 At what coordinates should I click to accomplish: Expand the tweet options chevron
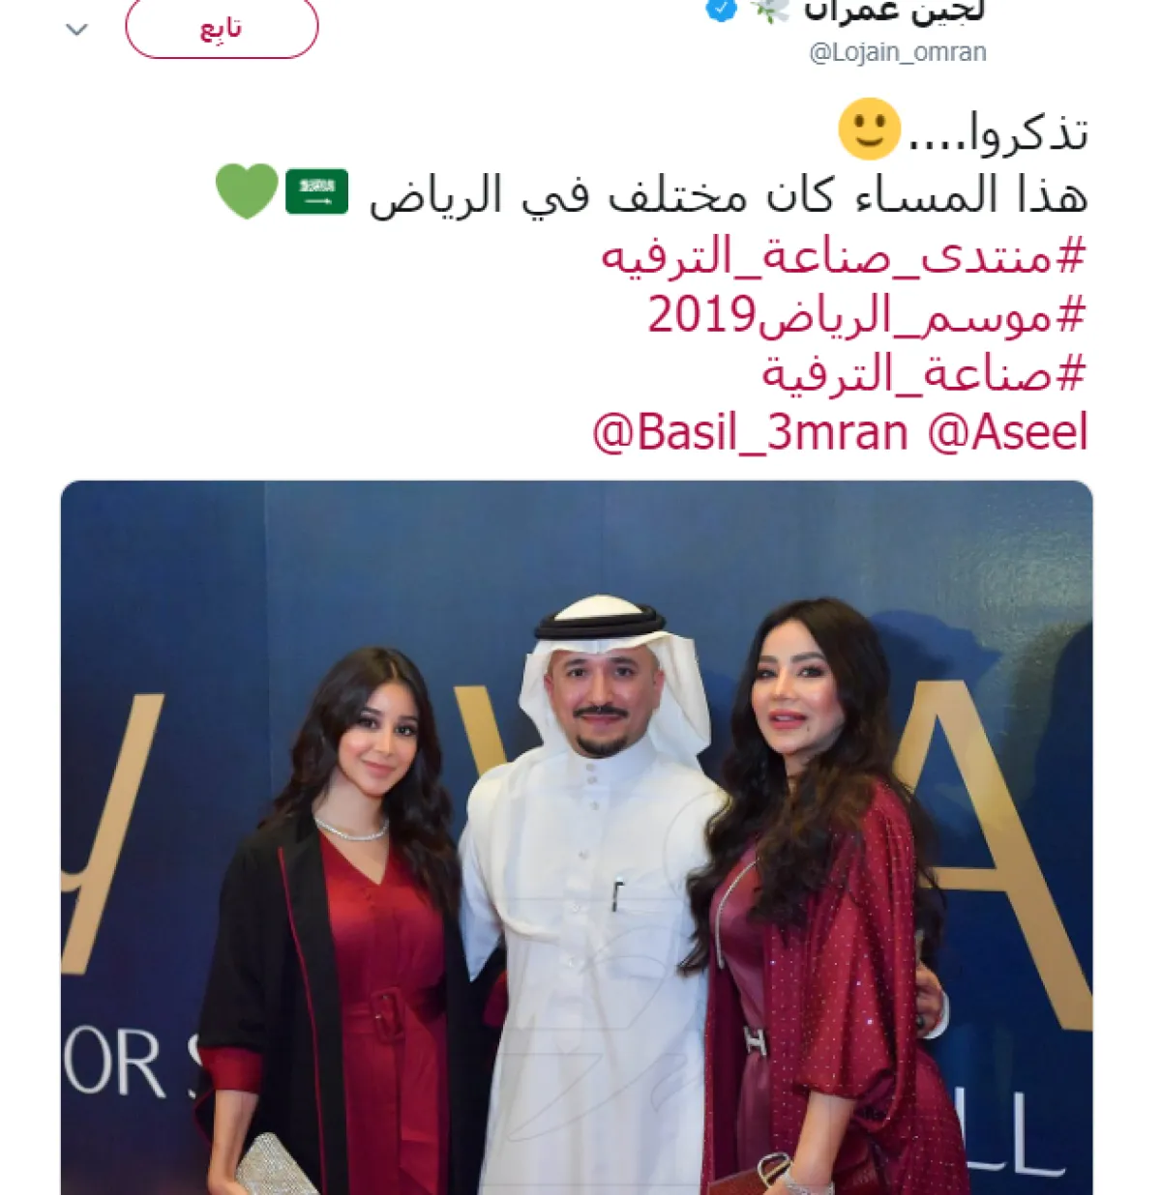(76, 29)
